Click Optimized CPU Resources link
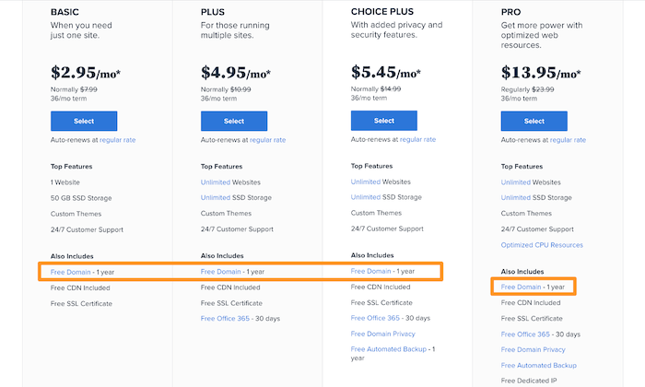 (x=542, y=245)
